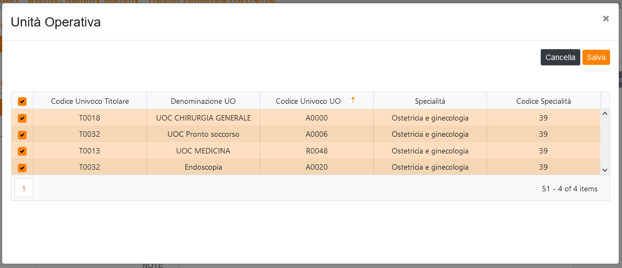The image size is (622, 268).
Task: Uncheck the UOC CHIRURGIA GENERALE row checkbox
Action: click(22, 118)
